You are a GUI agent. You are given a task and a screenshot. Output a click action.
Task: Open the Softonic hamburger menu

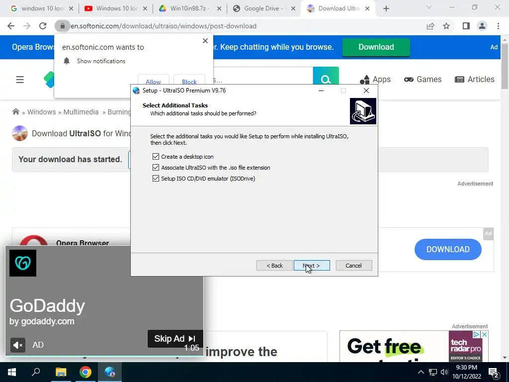pos(20,80)
